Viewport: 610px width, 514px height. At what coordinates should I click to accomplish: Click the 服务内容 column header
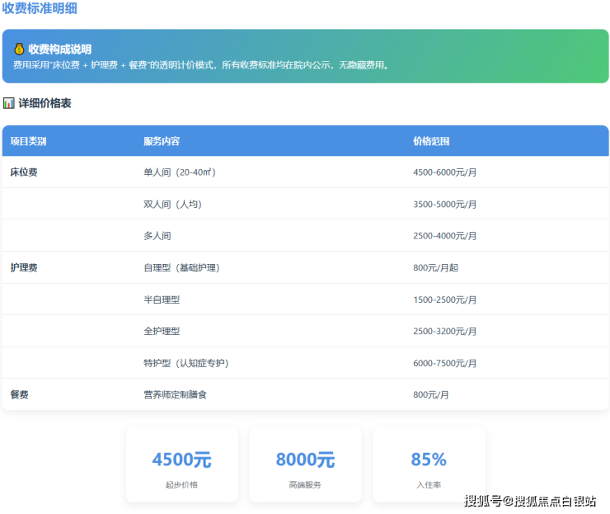pos(162,141)
